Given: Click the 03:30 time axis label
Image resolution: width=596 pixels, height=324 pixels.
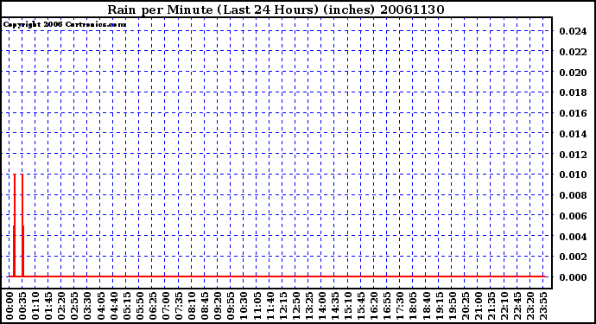Looking at the screenshot, I should click(88, 306).
